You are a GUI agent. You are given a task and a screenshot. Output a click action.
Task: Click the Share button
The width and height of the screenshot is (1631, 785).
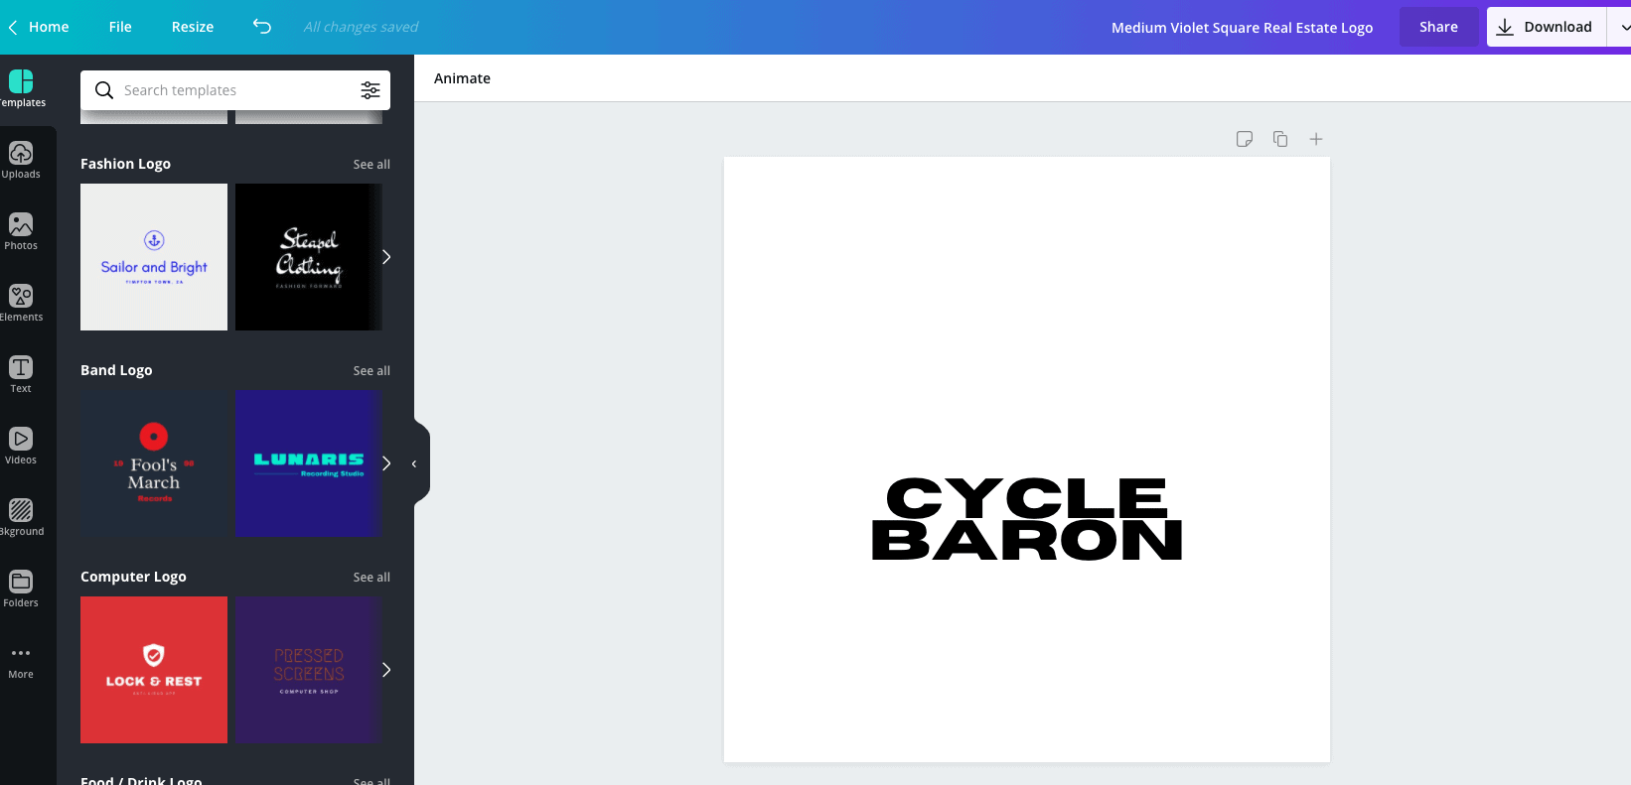coord(1438,27)
